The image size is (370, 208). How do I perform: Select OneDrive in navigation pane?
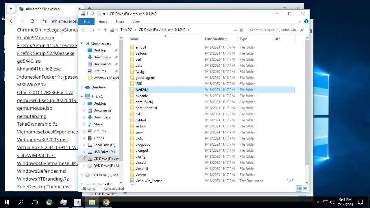click(98, 87)
